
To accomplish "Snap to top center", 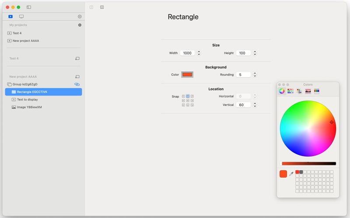I will point(188,96).
